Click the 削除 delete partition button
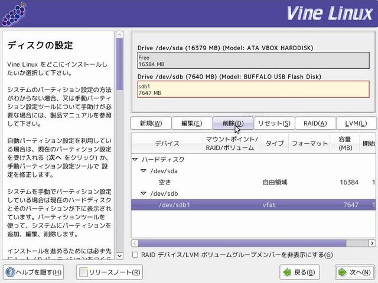The image size is (378, 283). coord(233,123)
